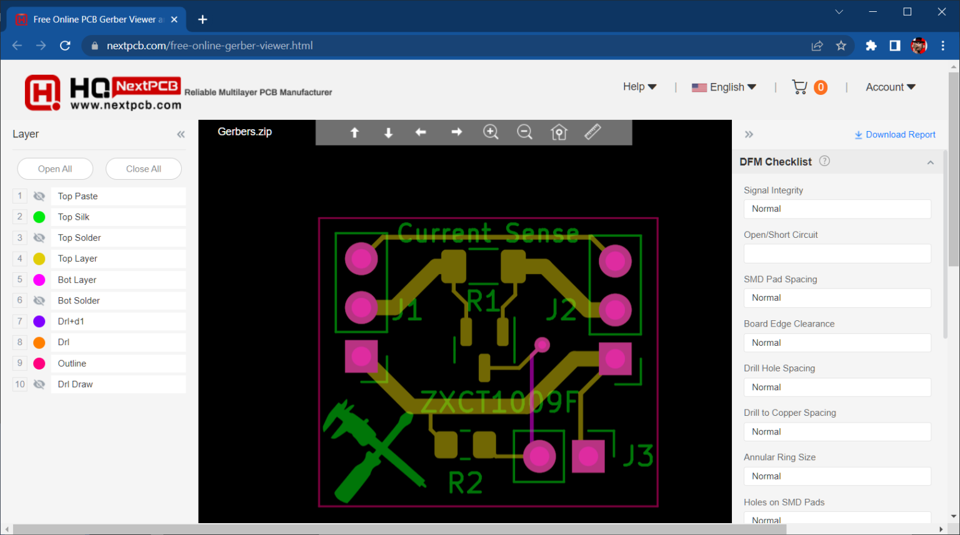Click the Download Report link
This screenshot has height=535, width=960.
point(895,135)
